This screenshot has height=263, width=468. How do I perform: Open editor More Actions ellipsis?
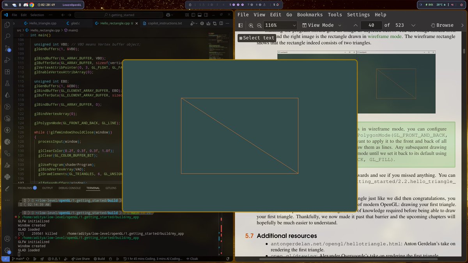[x=227, y=23]
